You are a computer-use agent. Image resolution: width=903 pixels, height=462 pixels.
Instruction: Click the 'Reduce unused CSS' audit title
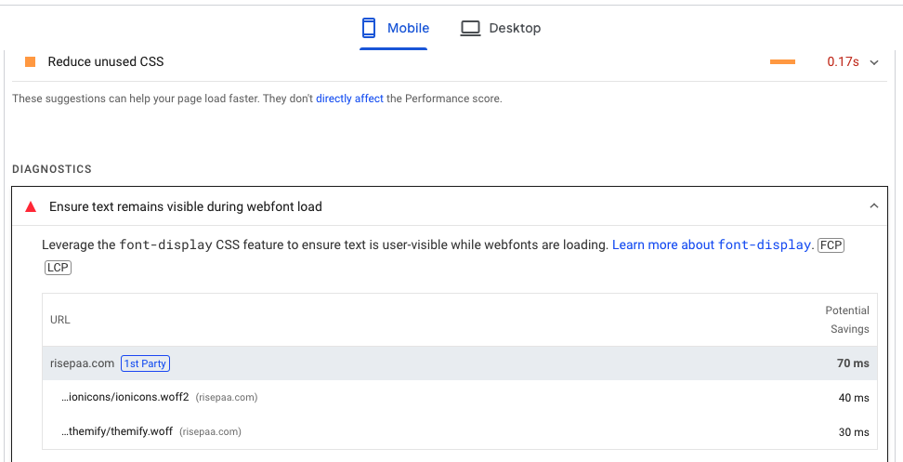click(106, 62)
